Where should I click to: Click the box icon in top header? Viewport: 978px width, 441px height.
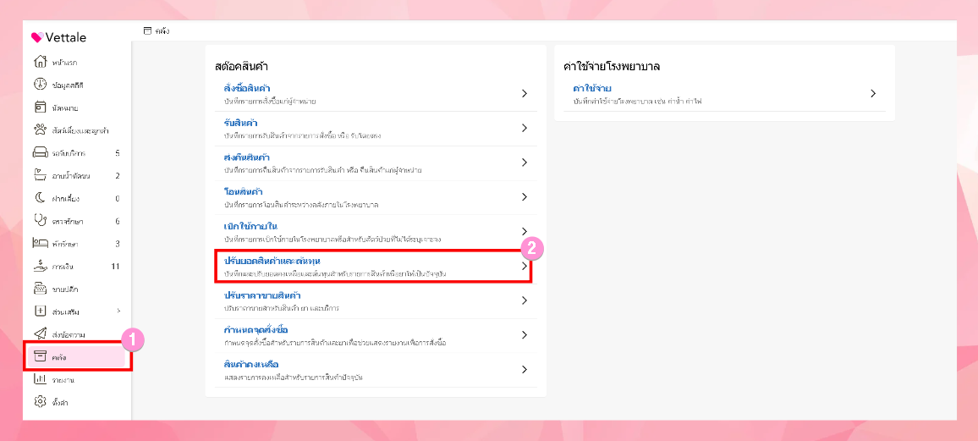147,30
